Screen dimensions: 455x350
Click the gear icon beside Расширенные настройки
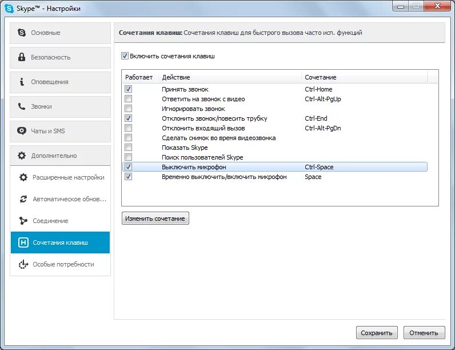click(23, 177)
